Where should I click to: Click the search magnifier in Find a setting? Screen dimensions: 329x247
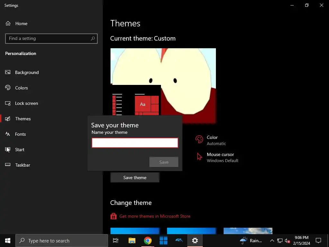(x=93, y=39)
